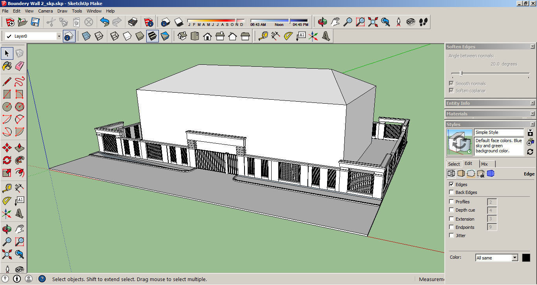Open a file with the folder icon
Viewport: 537px width, 285px height.
[22, 22]
